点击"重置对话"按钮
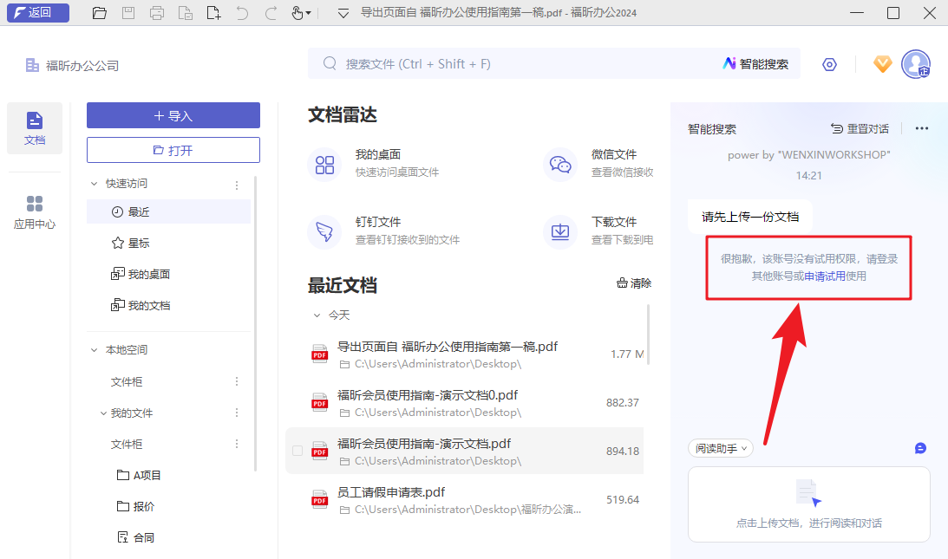The image size is (948, 559). pyautogui.click(x=860, y=127)
